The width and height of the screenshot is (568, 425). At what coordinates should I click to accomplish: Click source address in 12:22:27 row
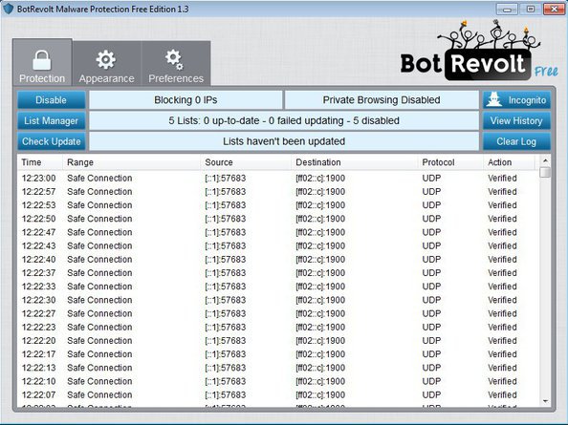226,313
